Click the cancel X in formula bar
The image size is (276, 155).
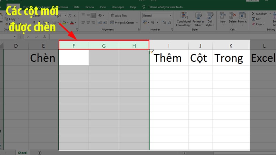(28, 37)
